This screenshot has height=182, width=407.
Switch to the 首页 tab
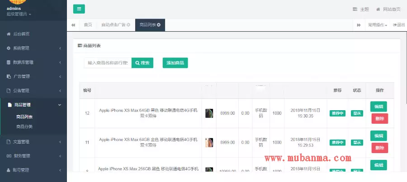[88, 25]
